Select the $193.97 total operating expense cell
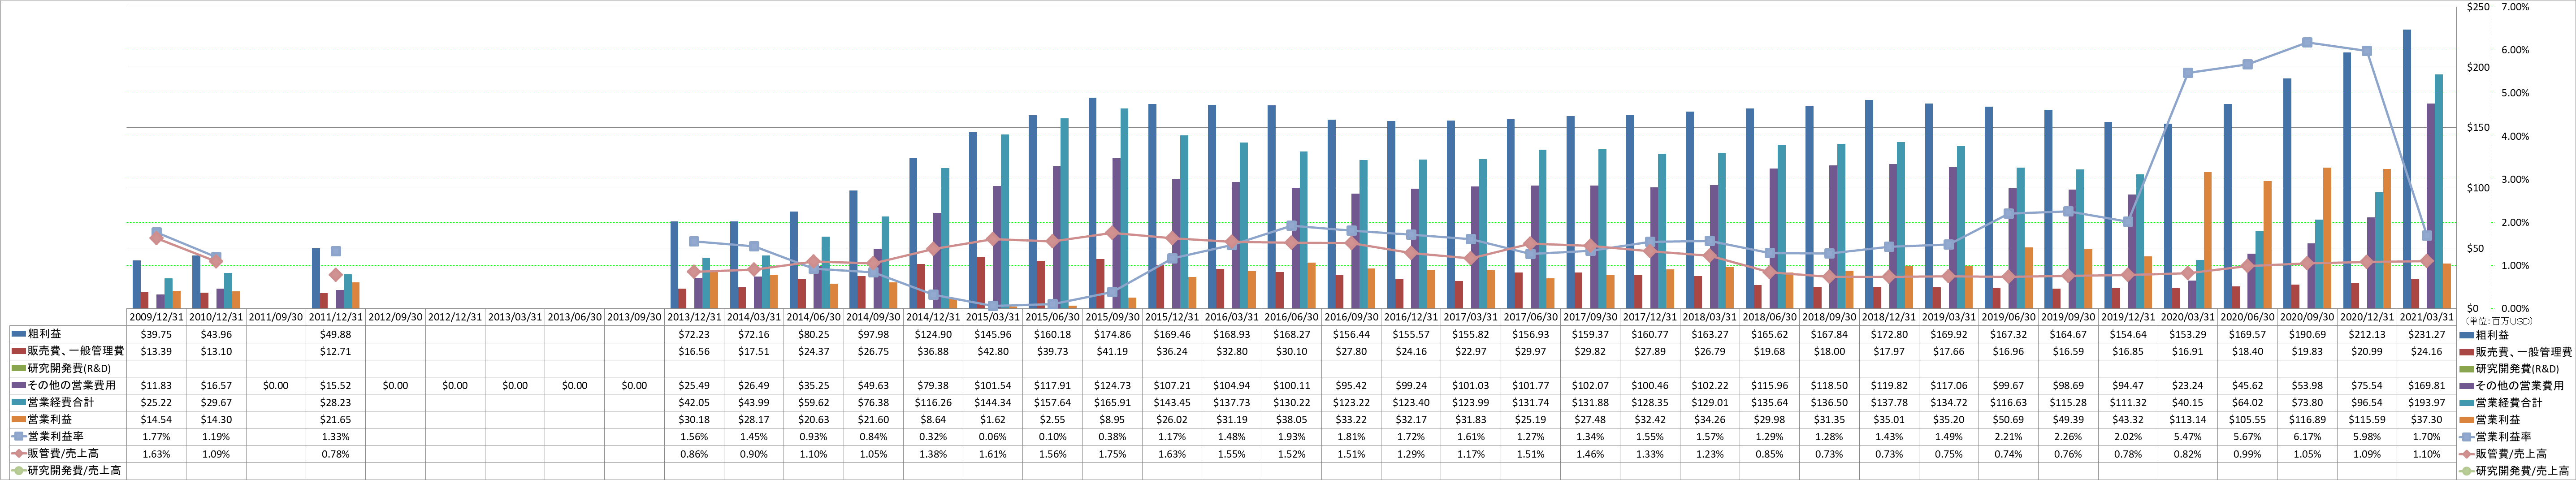2576x480 pixels. 2427,403
